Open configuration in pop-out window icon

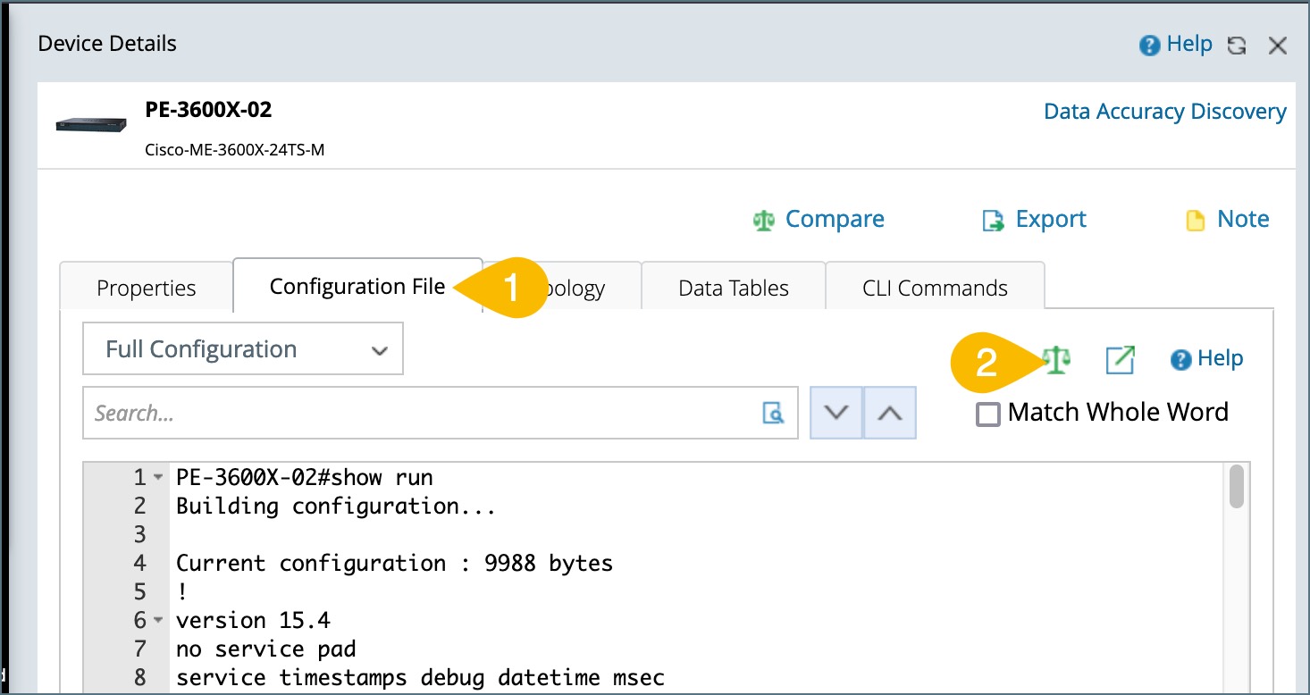coord(1120,360)
